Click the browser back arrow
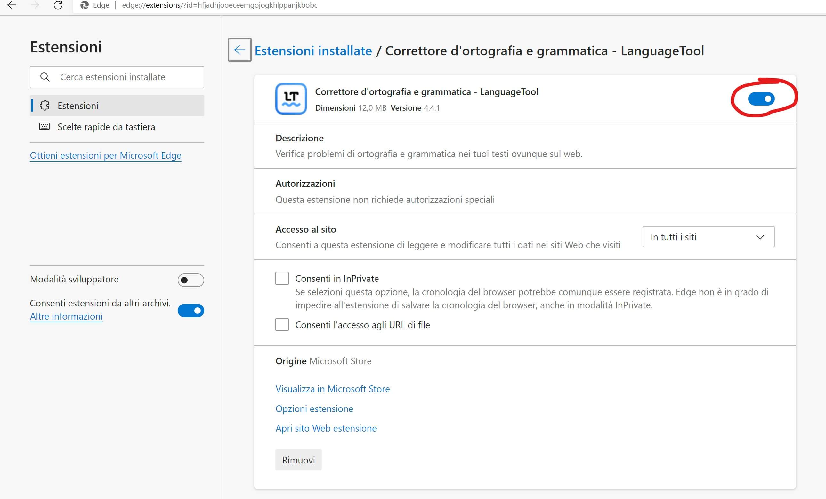This screenshot has width=826, height=499. tap(12, 5)
